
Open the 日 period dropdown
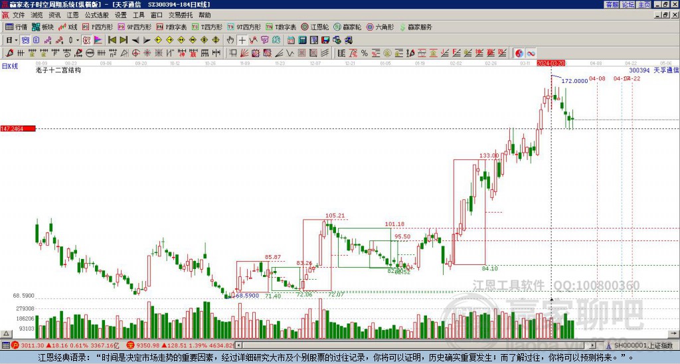11,41
